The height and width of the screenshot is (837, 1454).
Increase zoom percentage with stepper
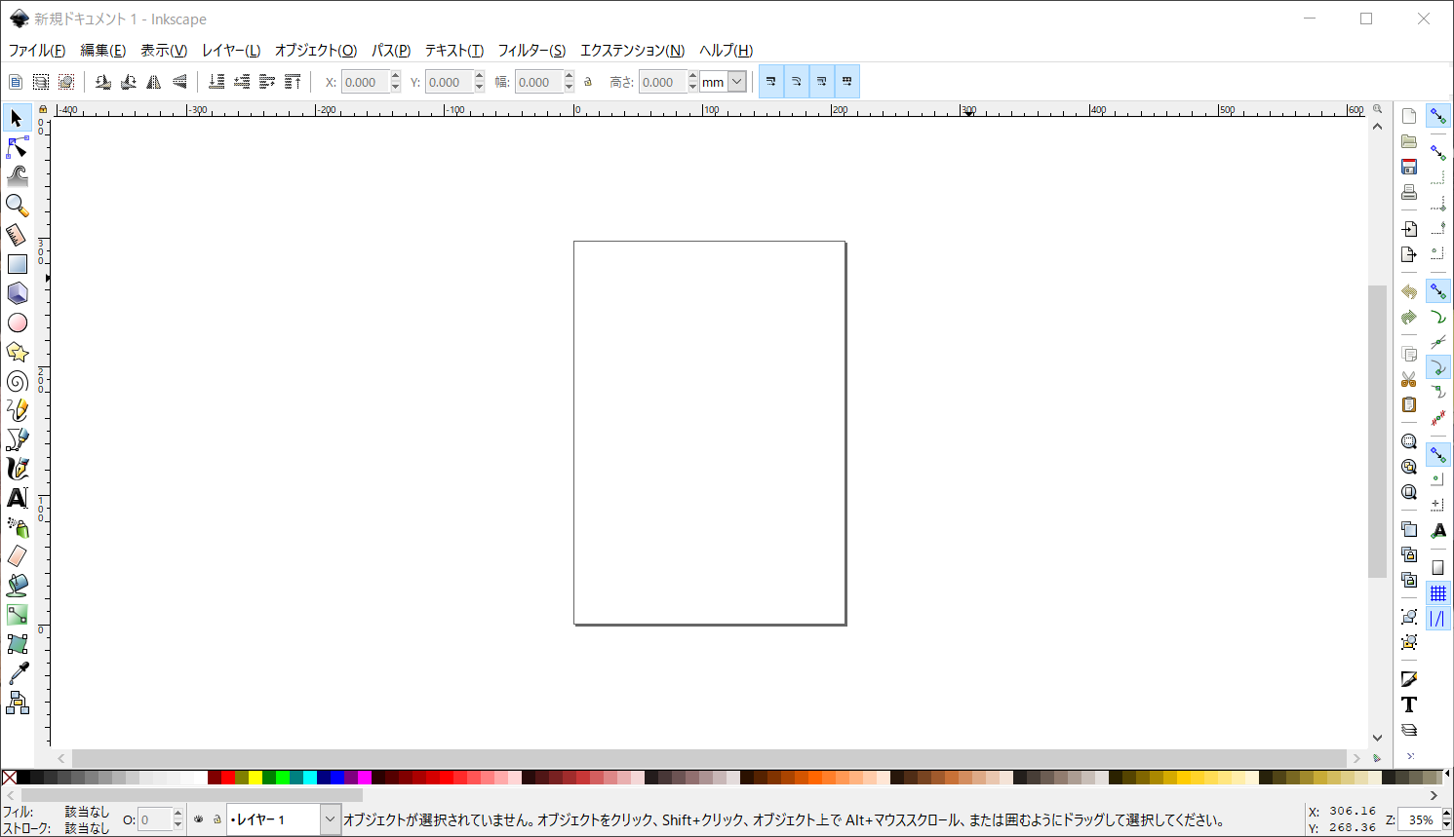(1447, 815)
